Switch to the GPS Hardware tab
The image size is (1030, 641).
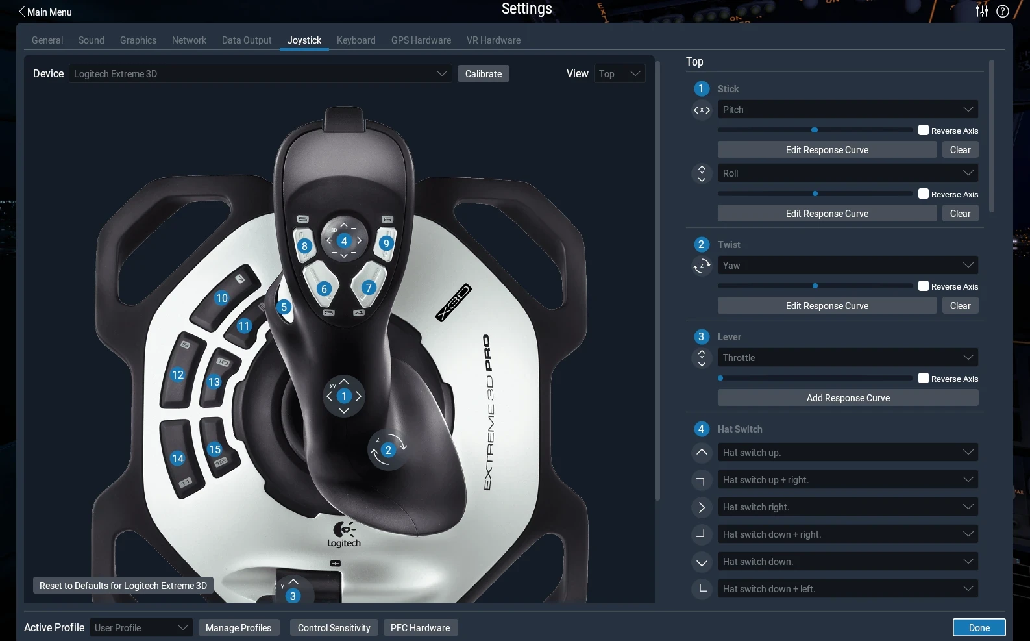421,40
